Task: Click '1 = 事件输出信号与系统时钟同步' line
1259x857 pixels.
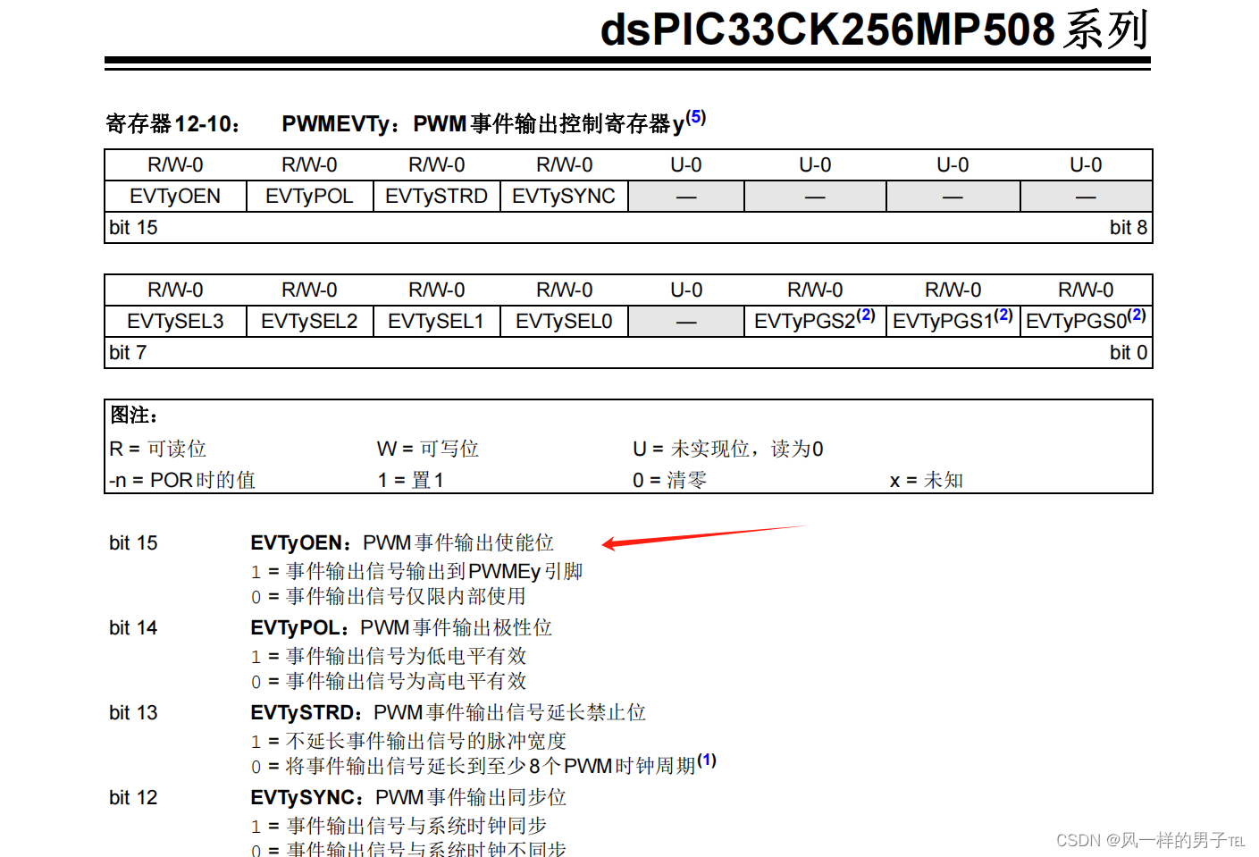Action: [399, 826]
